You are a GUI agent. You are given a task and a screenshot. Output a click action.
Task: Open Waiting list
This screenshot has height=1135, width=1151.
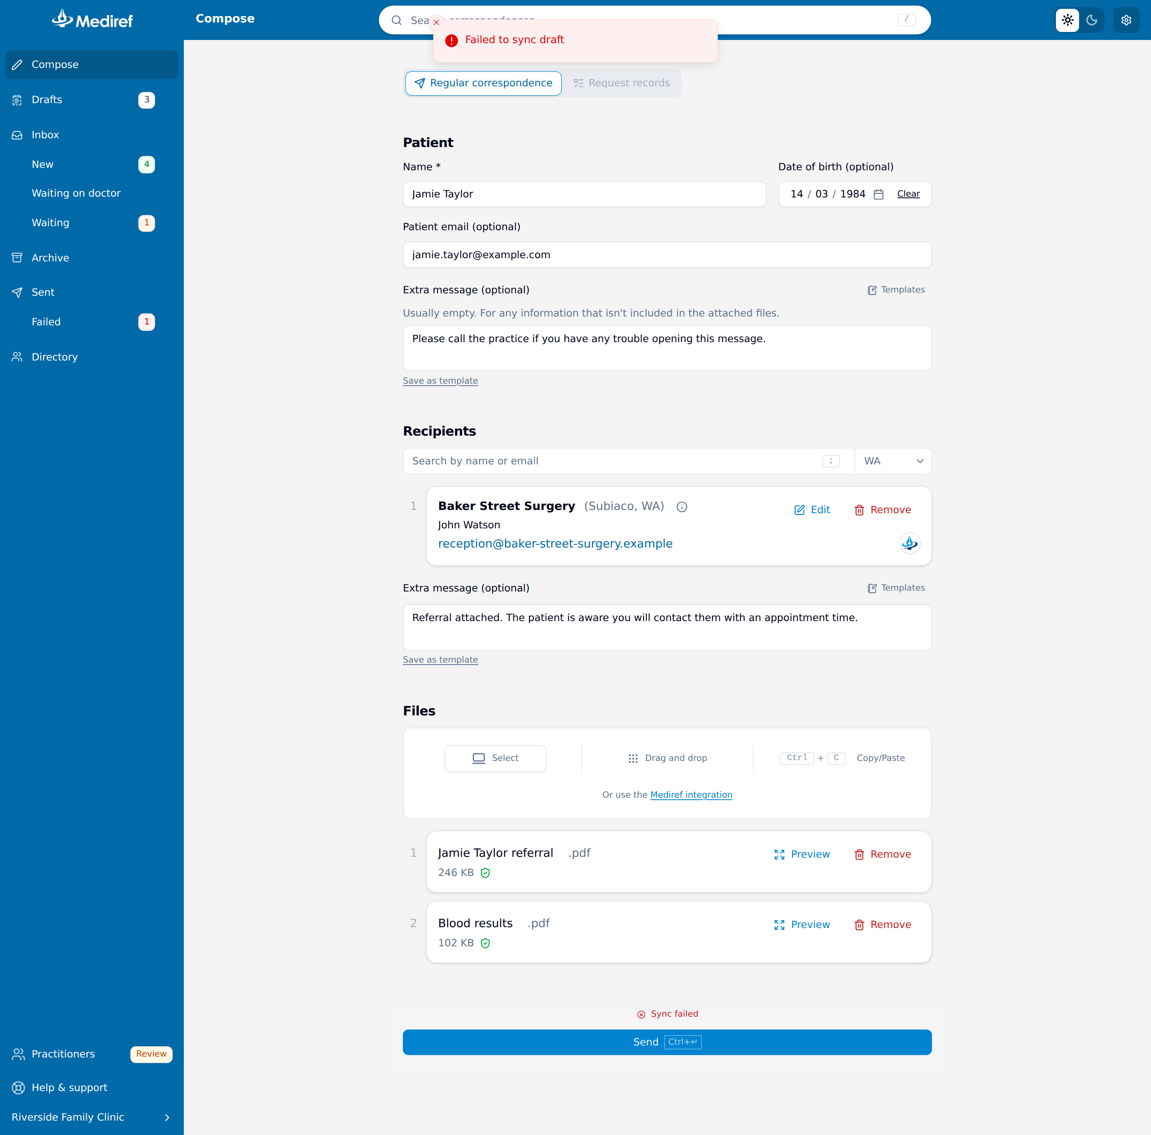tap(92, 223)
